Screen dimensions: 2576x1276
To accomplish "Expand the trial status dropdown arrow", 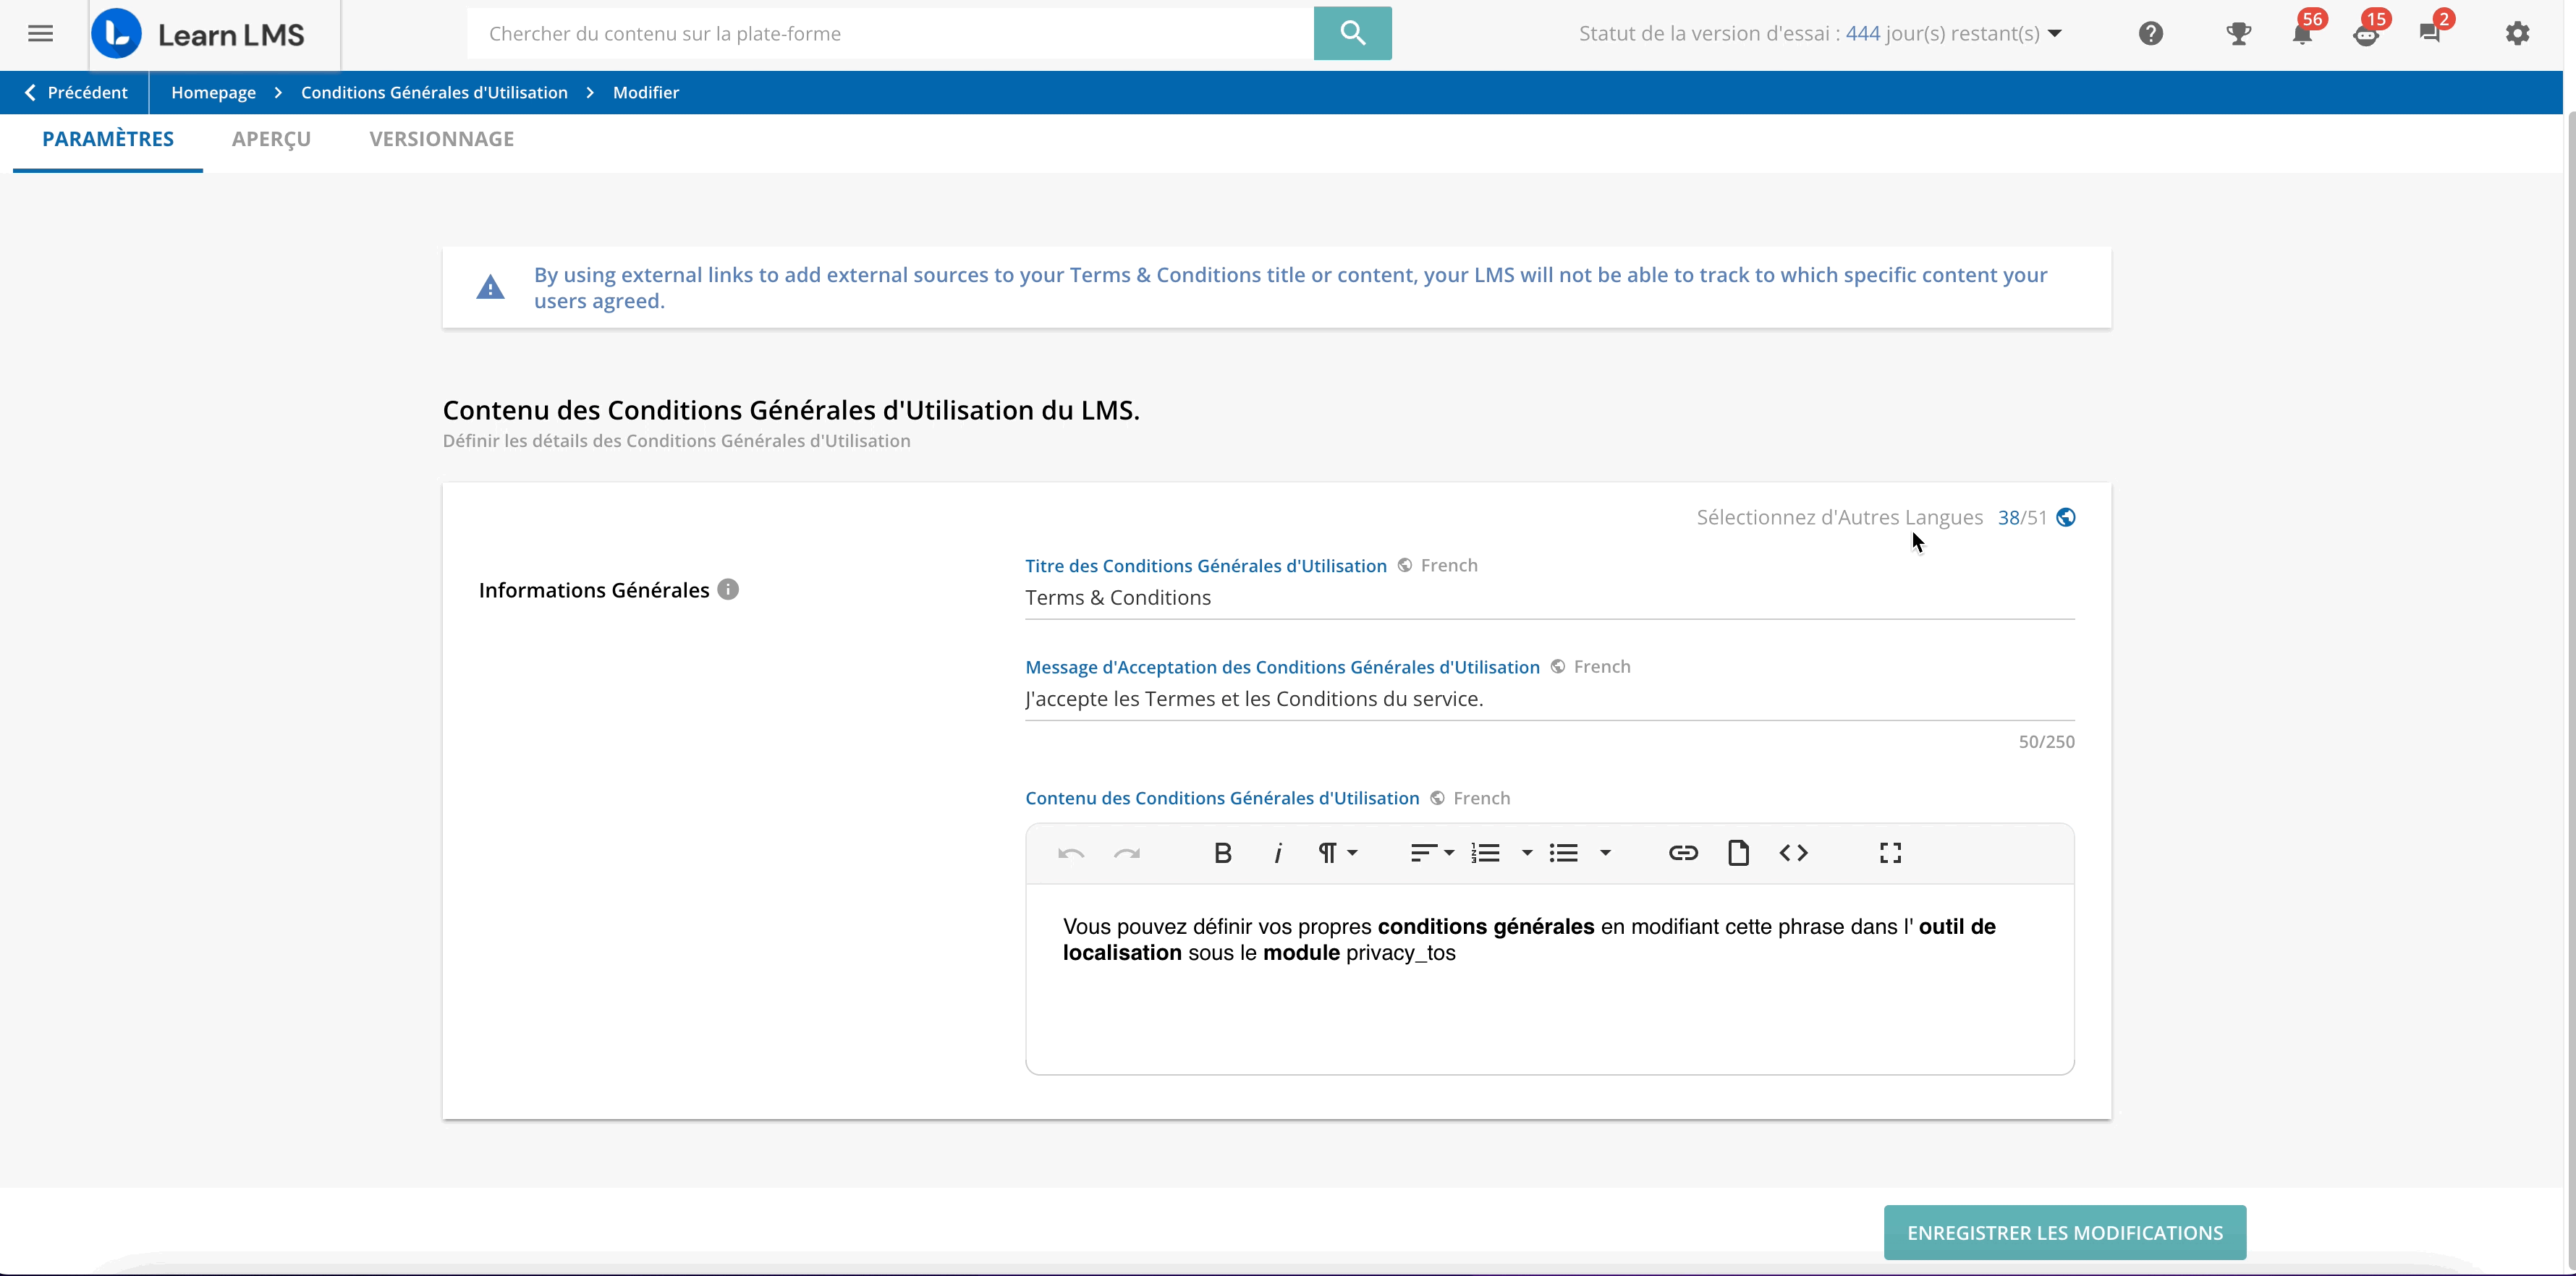I will tap(2055, 34).
